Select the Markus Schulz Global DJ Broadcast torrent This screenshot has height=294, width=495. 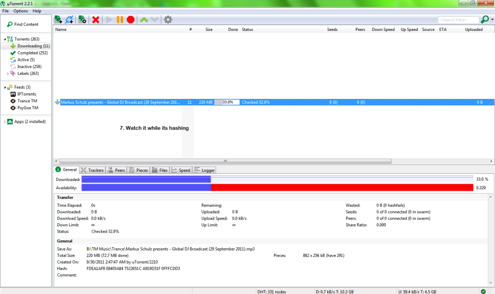tap(274, 102)
